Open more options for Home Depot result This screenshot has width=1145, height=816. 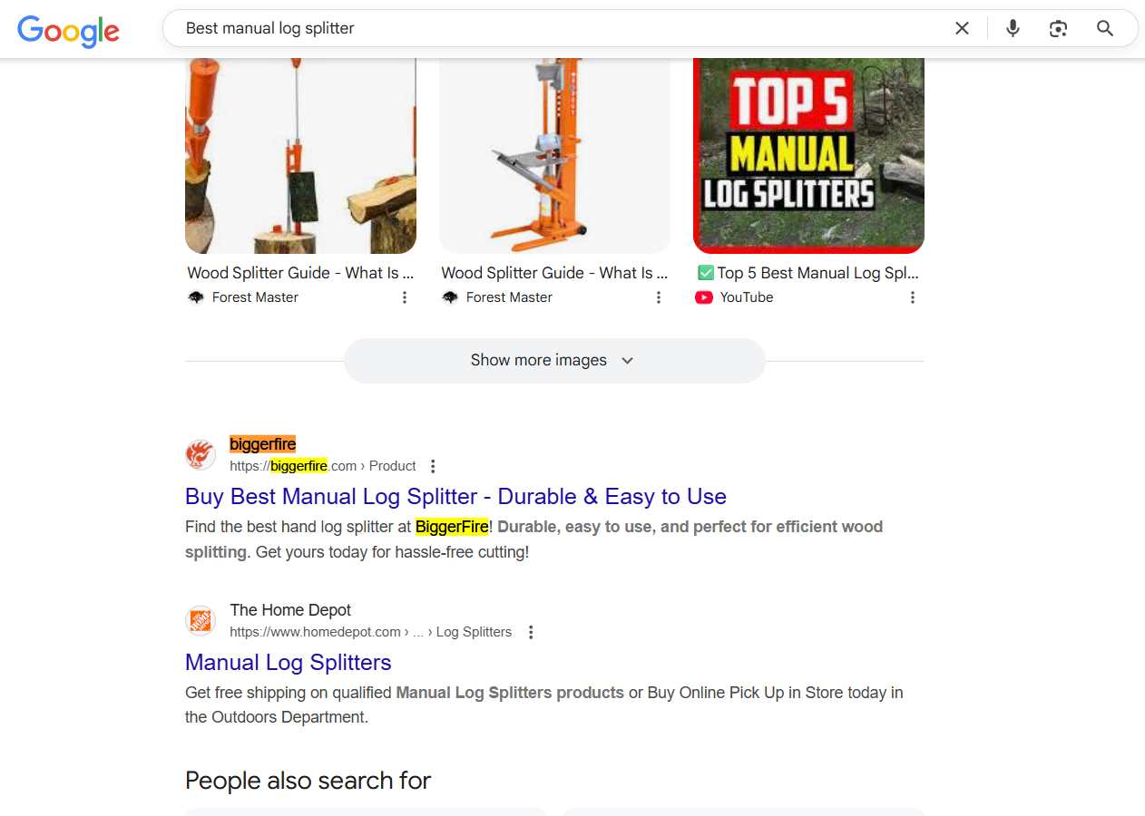(x=531, y=632)
